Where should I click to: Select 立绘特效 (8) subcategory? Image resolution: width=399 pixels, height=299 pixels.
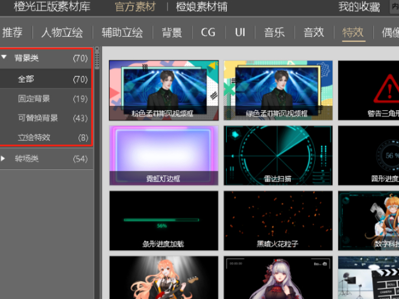point(46,138)
